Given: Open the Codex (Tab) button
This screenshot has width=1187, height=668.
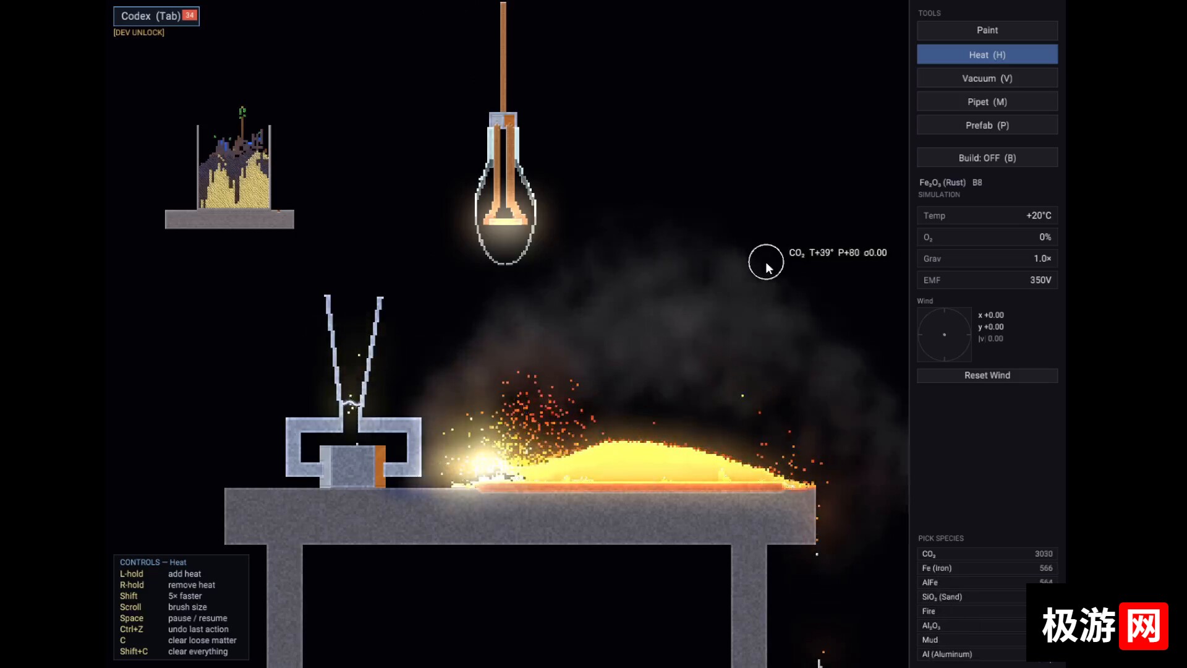Looking at the screenshot, I should tap(156, 16).
